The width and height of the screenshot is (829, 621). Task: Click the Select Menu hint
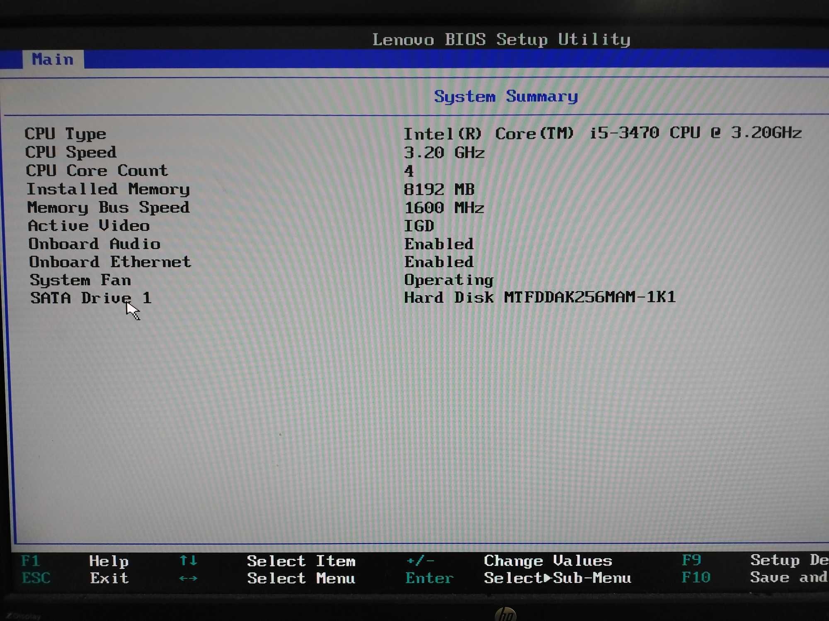[x=301, y=578]
